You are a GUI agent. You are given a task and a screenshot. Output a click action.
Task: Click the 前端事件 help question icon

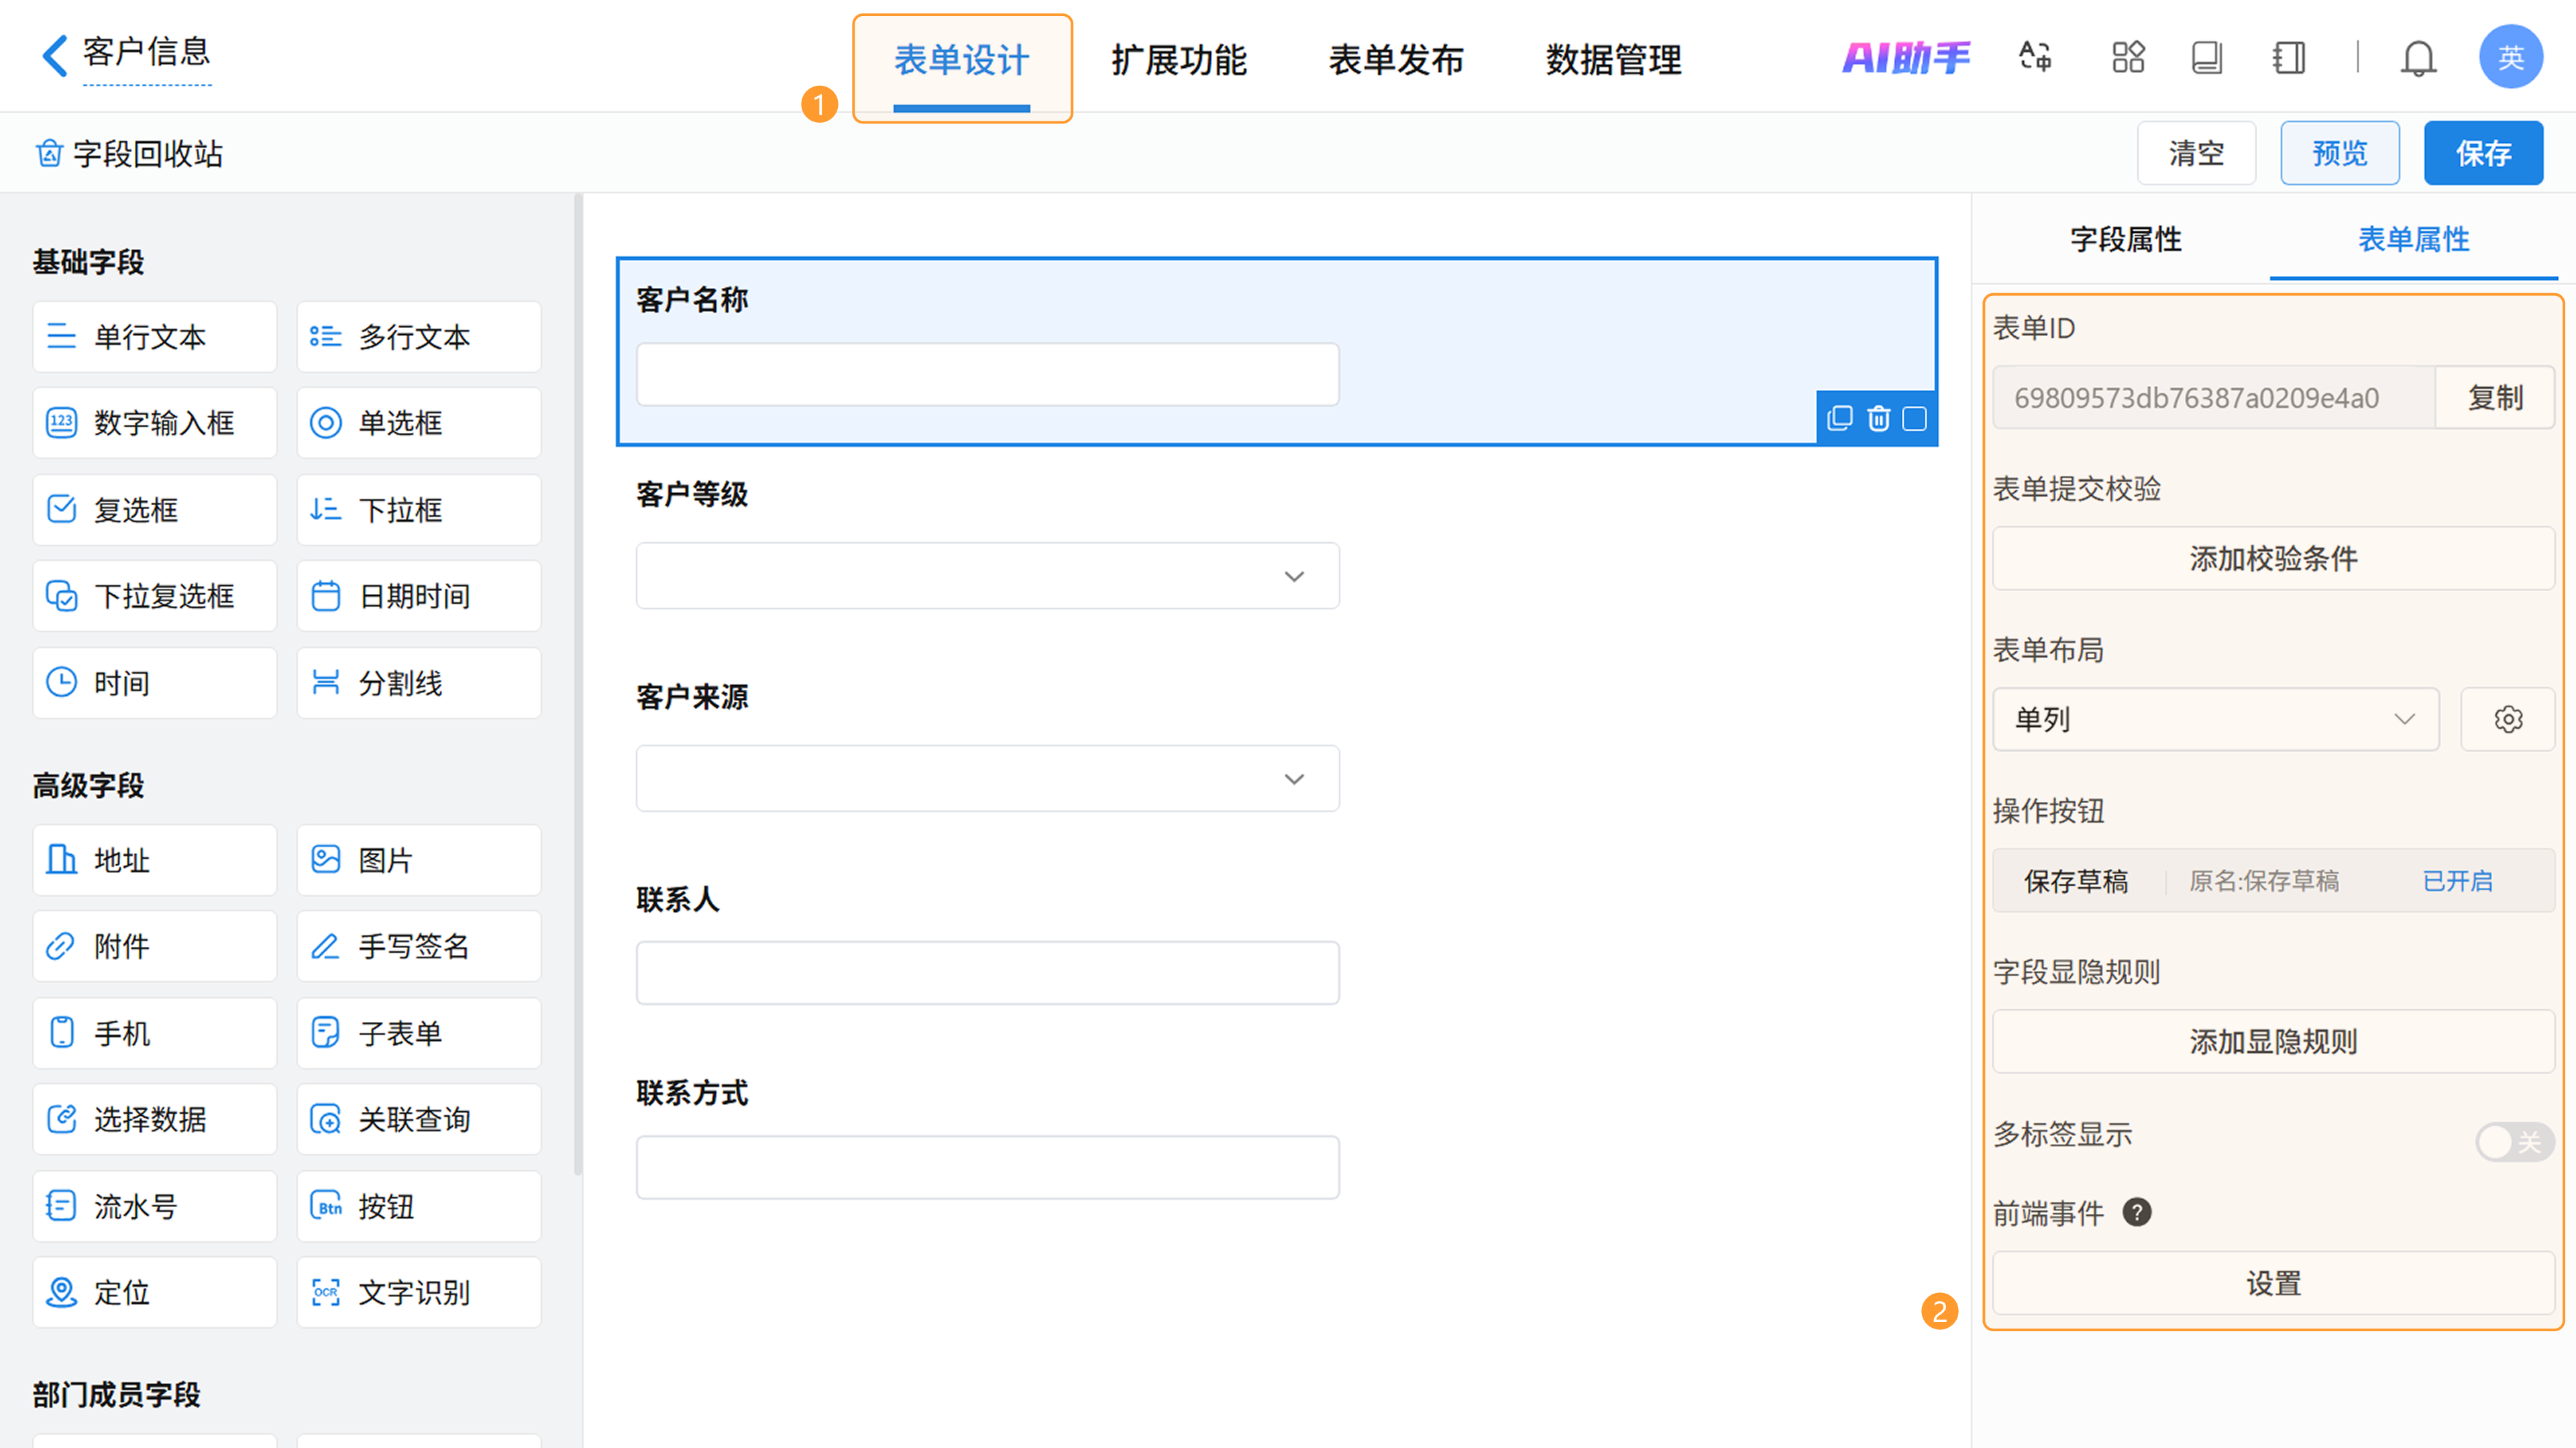pyautogui.click(x=2137, y=1212)
